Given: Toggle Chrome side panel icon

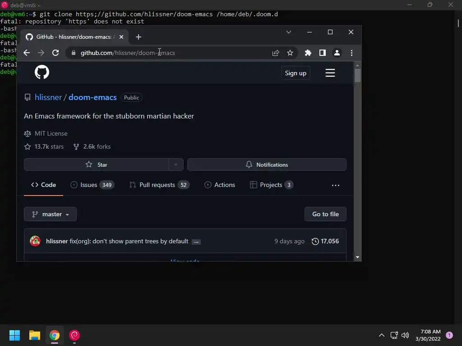Looking at the screenshot, I should click(322, 53).
